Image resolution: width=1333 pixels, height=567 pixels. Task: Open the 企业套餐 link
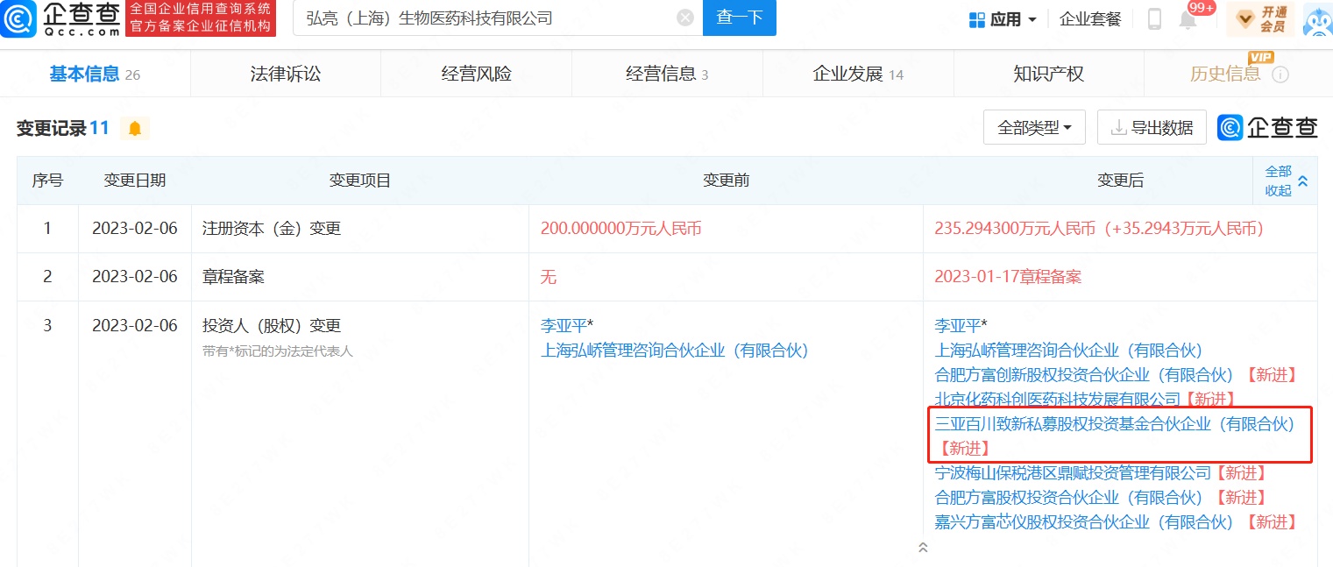click(1090, 19)
